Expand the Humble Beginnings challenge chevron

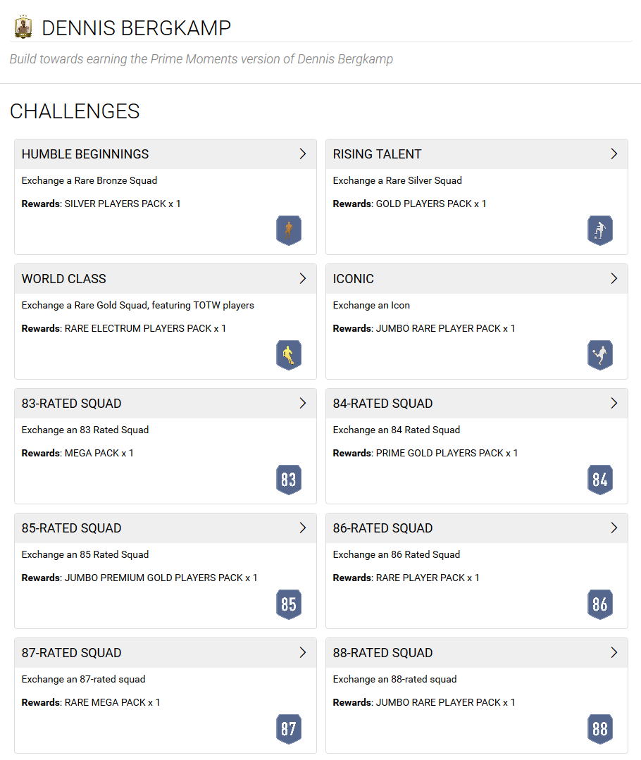click(x=303, y=154)
